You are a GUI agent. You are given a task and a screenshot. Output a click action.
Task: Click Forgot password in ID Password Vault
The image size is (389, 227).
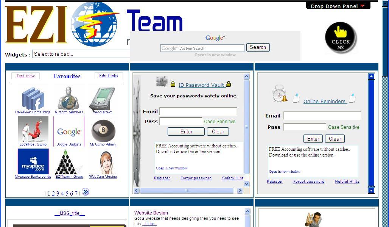(x=196, y=178)
